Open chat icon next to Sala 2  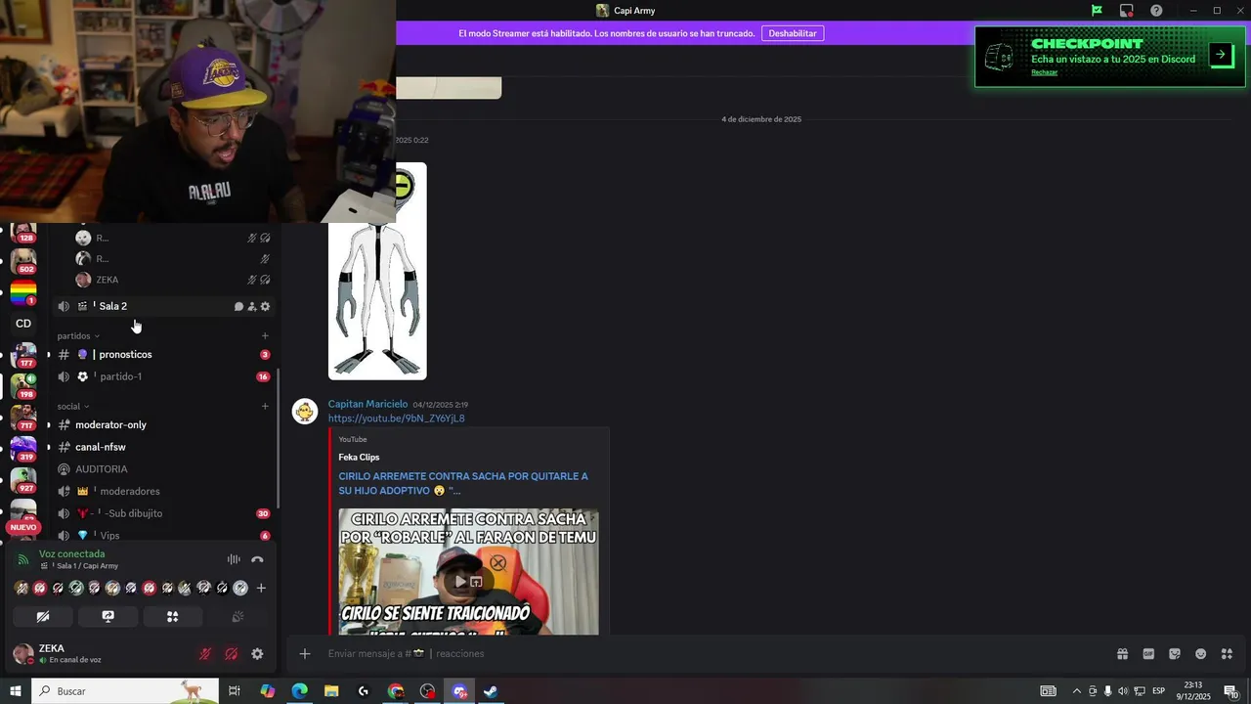point(238,306)
